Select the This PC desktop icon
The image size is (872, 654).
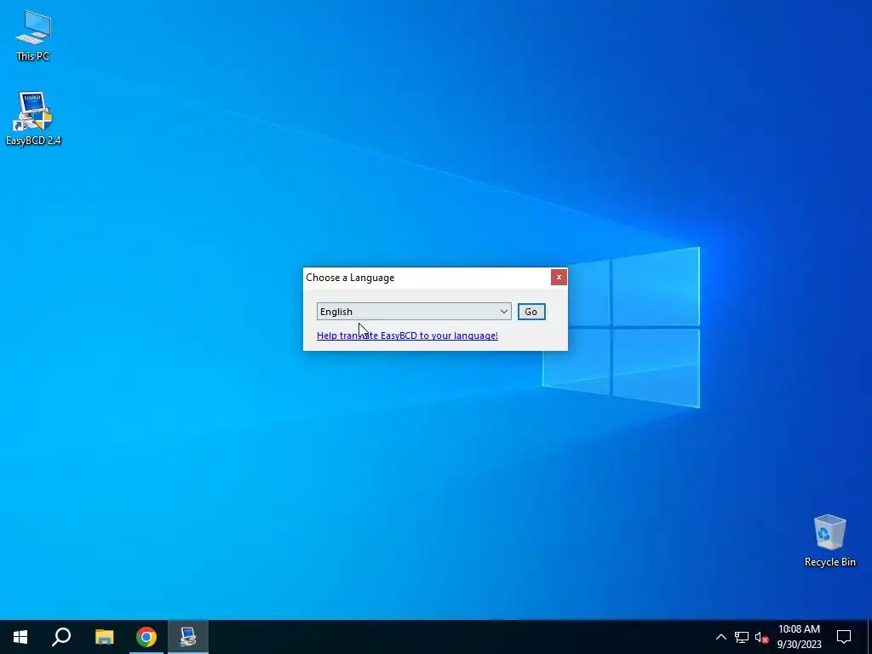[33, 36]
